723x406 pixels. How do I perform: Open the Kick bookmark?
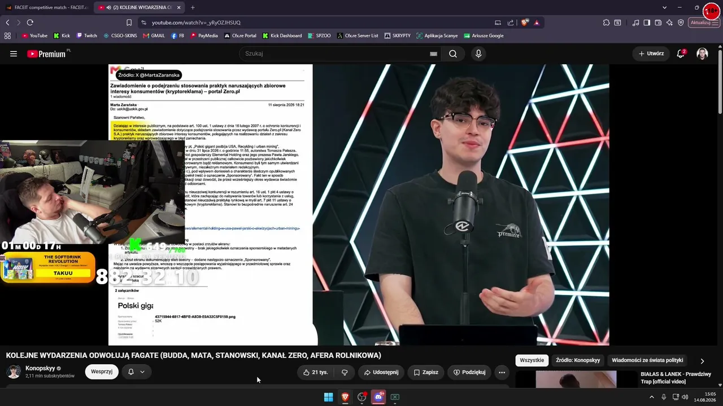point(62,36)
